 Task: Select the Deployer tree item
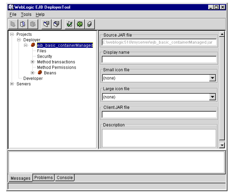(x=32, y=40)
